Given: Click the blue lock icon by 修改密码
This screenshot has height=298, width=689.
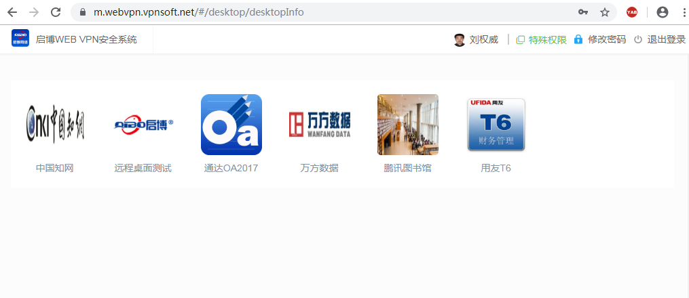Looking at the screenshot, I should point(578,39).
